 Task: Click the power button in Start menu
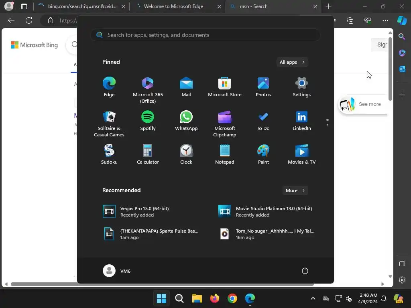(305, 271)
